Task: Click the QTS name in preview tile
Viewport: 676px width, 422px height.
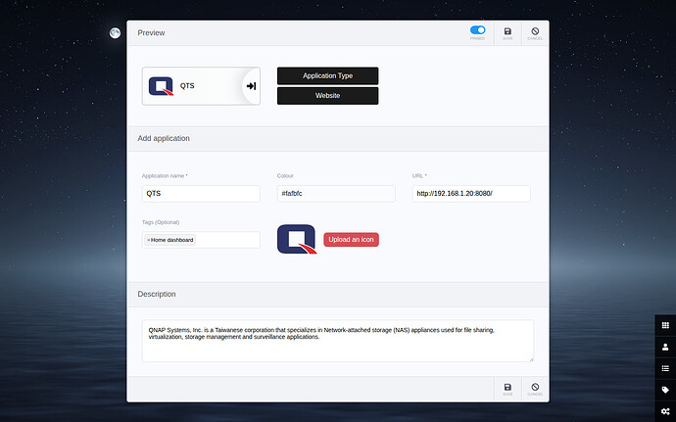Action: click(187, 86)
